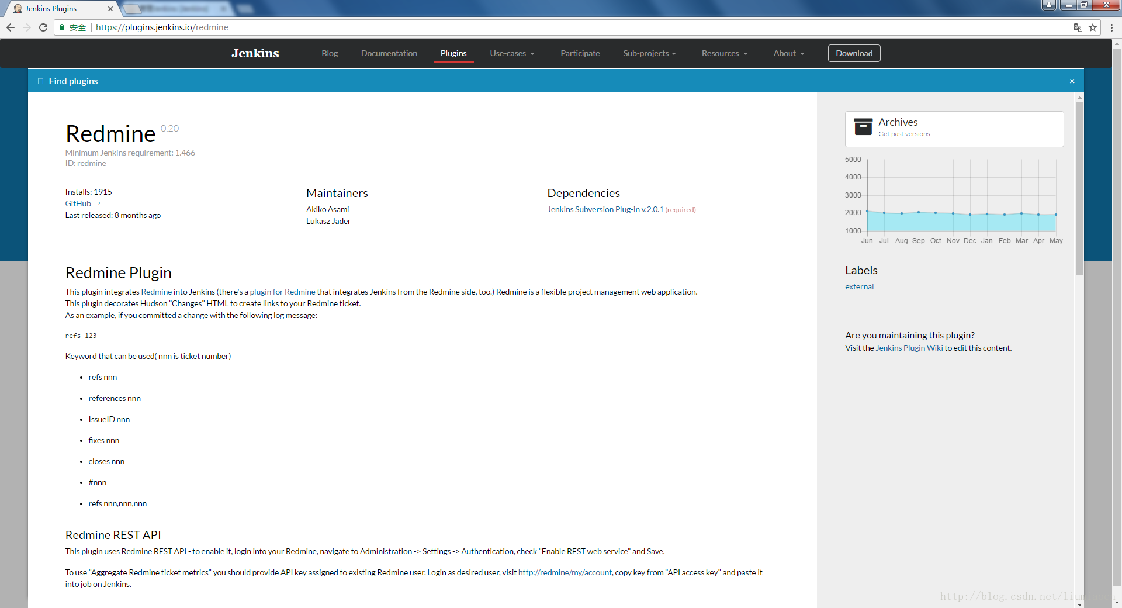Open Jenkins Subversion Plug-in dependency link
The image size is (1122, 608).
605,209
